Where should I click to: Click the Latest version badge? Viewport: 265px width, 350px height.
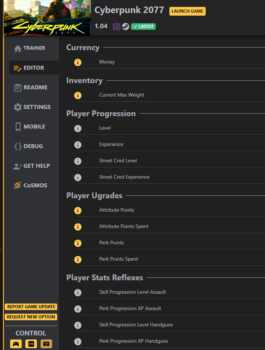143,27
